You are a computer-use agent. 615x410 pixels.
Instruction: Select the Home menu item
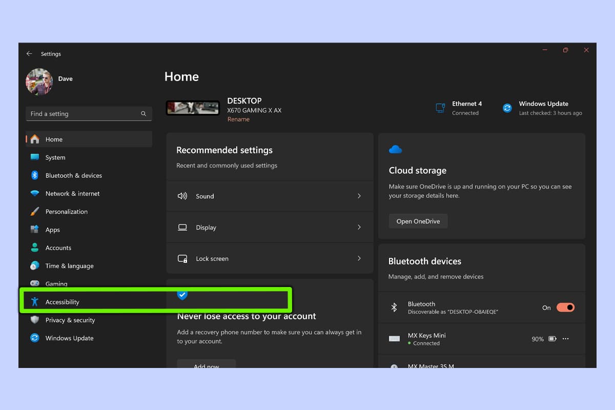click(54, 139)
